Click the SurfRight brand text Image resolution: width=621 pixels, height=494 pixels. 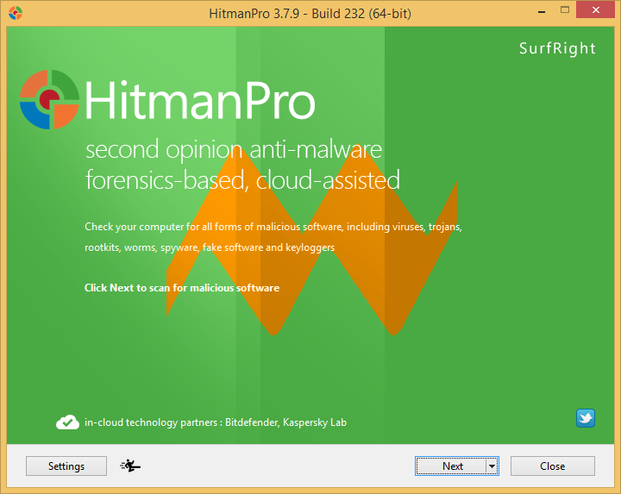pyautogui.click(x=557, y=48)
